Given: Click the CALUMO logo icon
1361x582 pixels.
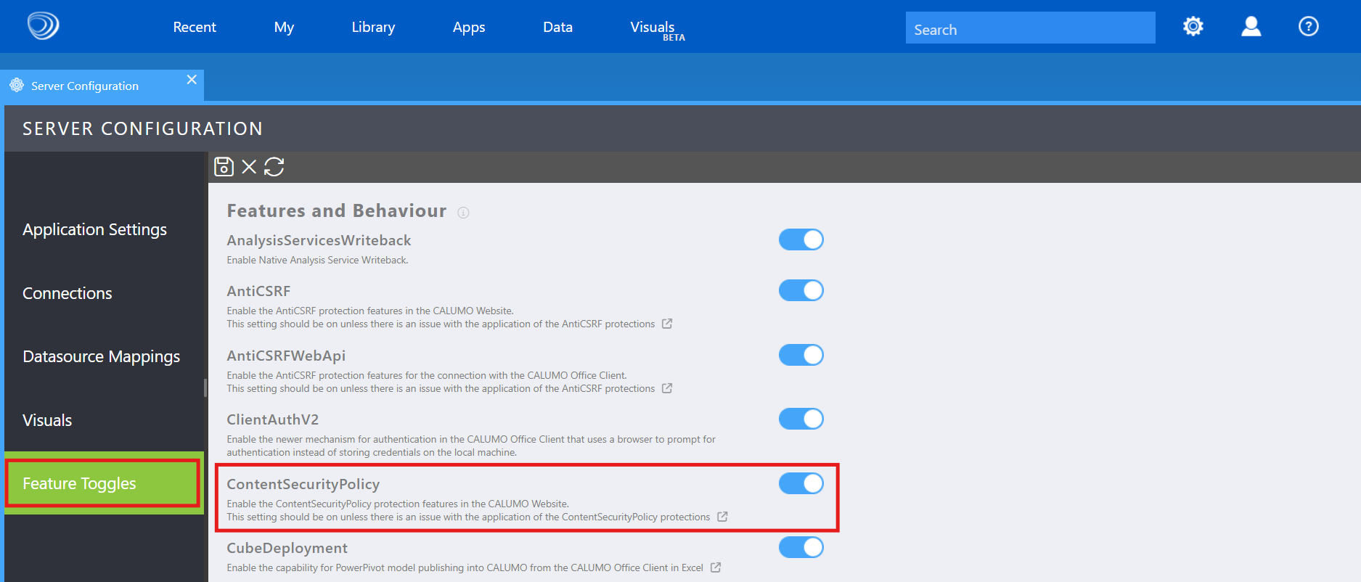Looking at the screenshot, I should 43,26.
